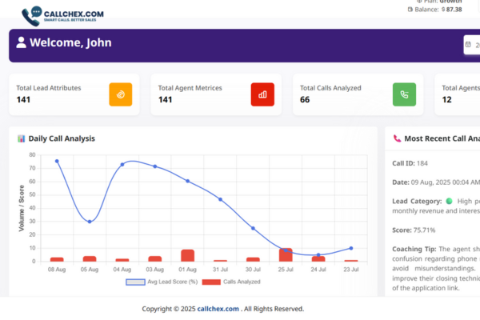Open the Total Agents card

point(457,94)
